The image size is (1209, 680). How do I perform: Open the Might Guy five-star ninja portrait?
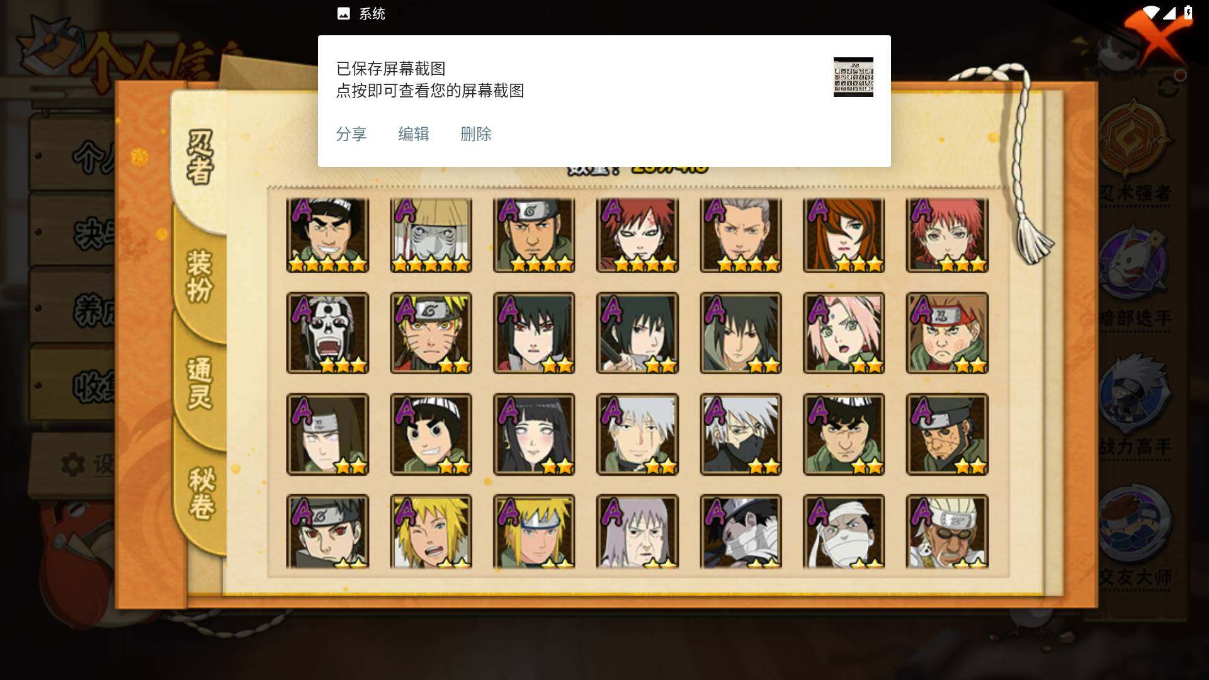click(327, 235)
